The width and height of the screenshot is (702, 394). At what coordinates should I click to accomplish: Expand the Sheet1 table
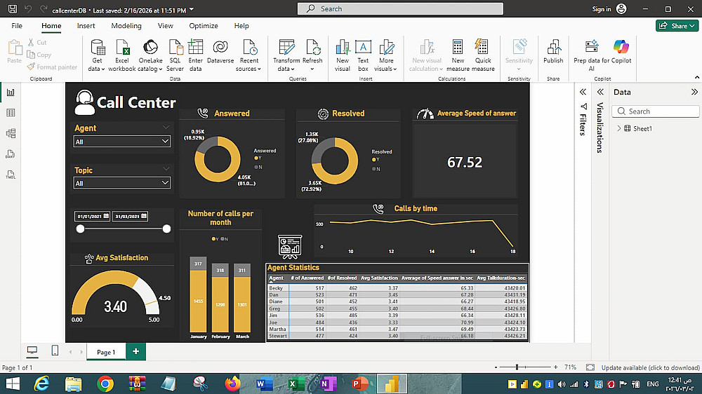coord(618,128)
